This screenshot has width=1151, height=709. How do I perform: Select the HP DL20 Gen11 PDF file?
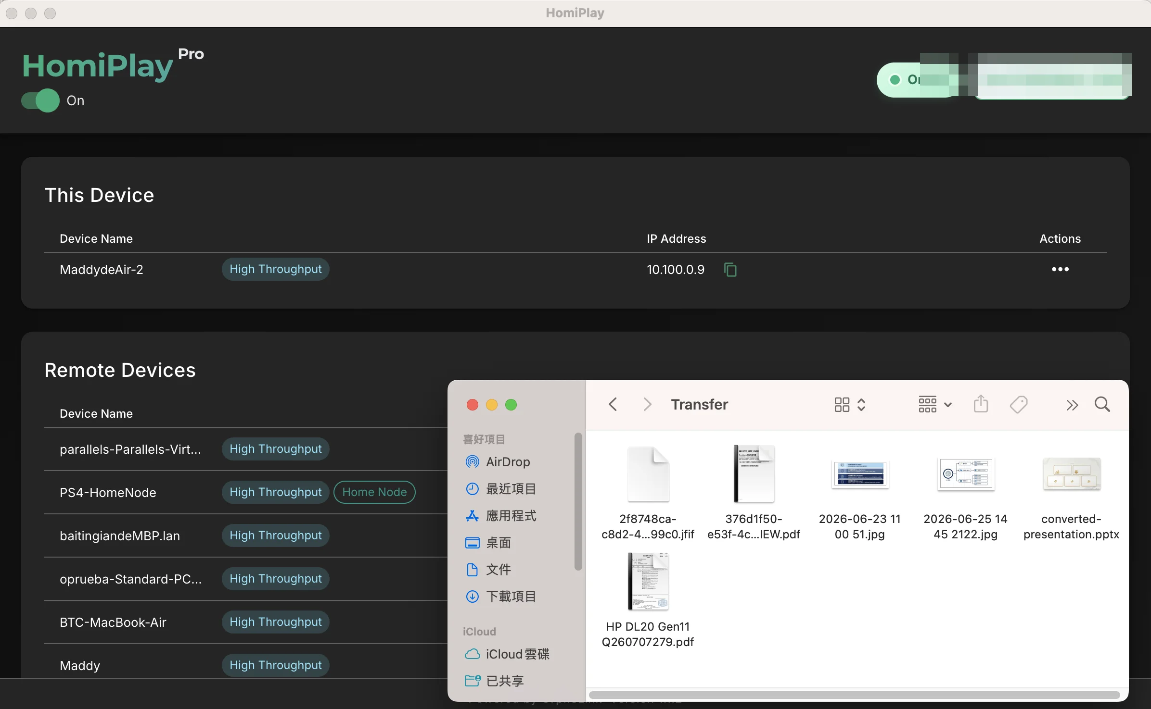[x=648, y=601]
